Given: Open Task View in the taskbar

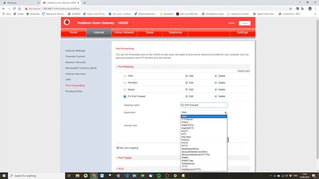Looking at the screenshot, I should [x=69, y=176].
